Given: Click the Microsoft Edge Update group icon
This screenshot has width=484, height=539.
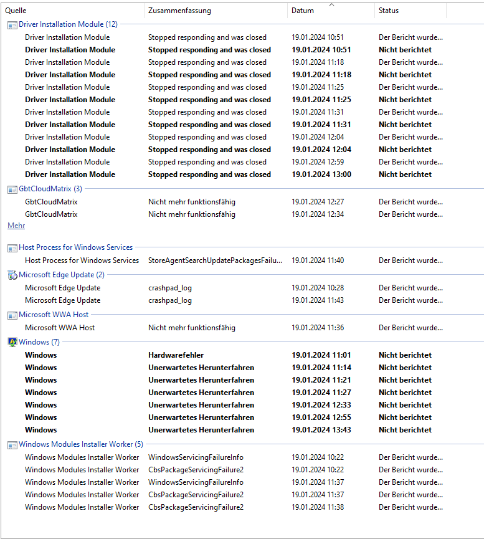Looking at the screenshot, I should click(x=12, y=275).
